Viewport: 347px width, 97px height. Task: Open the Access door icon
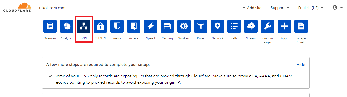(x=134, y=26)
